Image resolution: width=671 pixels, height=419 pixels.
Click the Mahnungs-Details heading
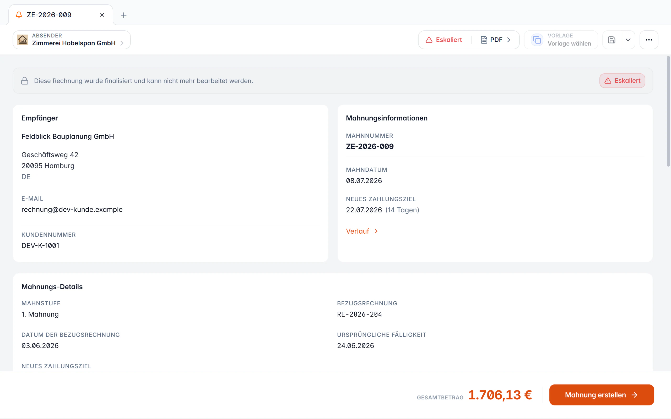point(52,286)
